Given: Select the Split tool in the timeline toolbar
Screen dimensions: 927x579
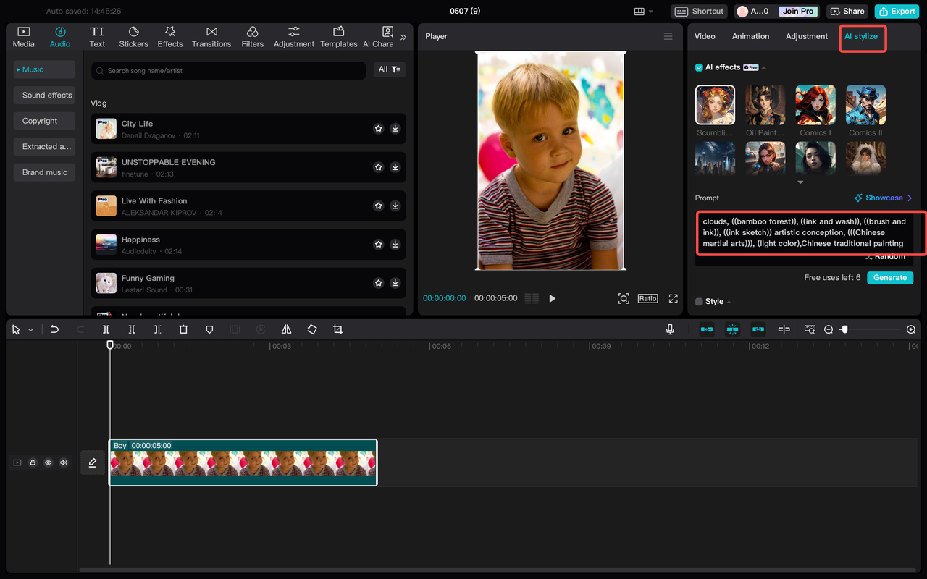Looking at the screenshot, I should [x=106, y=329].
